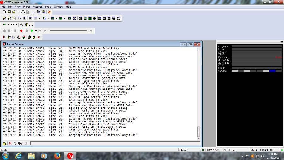Click the debug bug icon in receiver toolbar

click(26, 24)
